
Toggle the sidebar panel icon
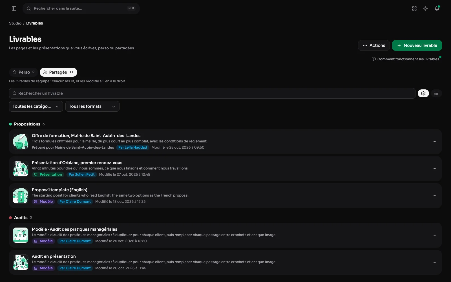[x=14, y=8]
